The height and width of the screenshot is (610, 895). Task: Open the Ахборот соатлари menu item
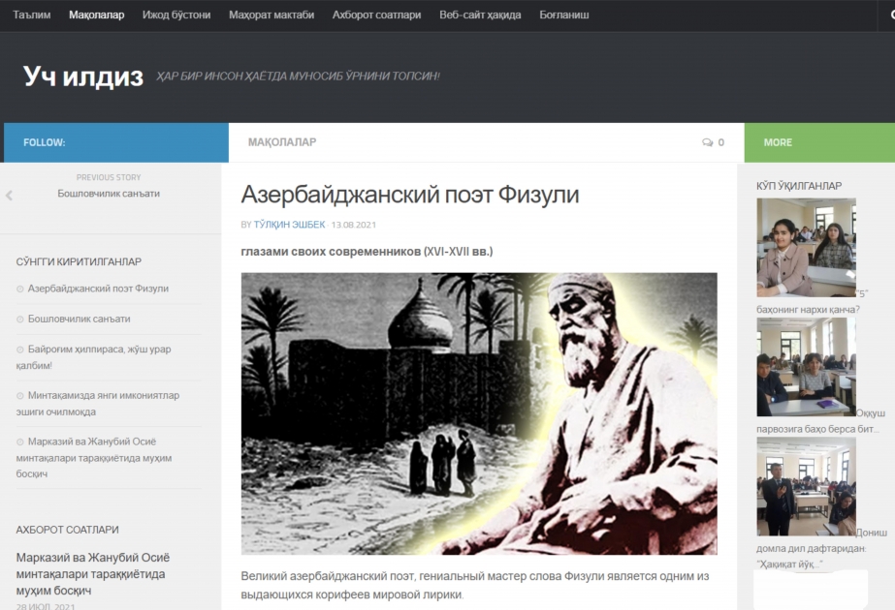coord(376,15)
